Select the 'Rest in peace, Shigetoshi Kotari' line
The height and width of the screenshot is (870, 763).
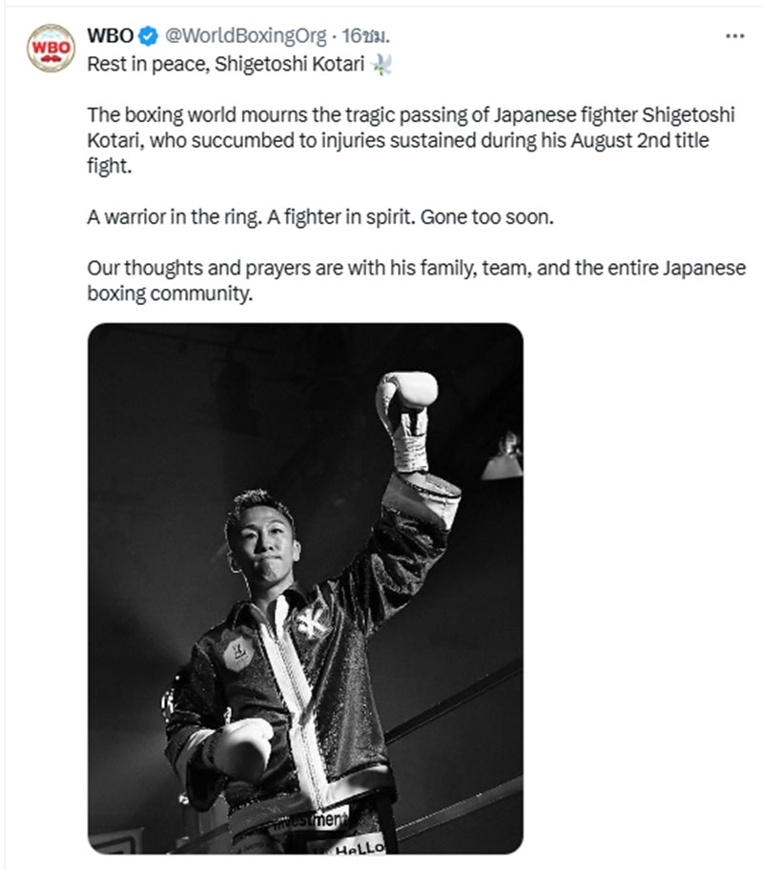(x=225, y=65)
